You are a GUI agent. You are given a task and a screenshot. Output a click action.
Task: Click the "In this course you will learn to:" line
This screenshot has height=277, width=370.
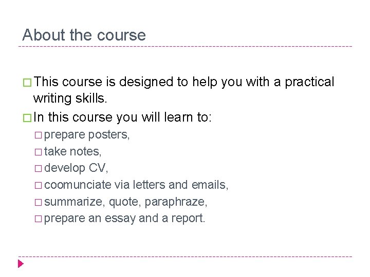point(124,117)
